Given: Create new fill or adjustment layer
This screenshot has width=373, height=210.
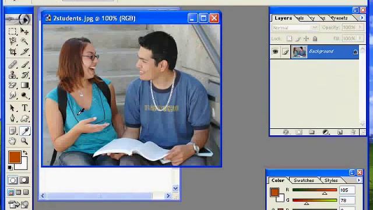Looking at the screenshot, I should tap(325, 132).
